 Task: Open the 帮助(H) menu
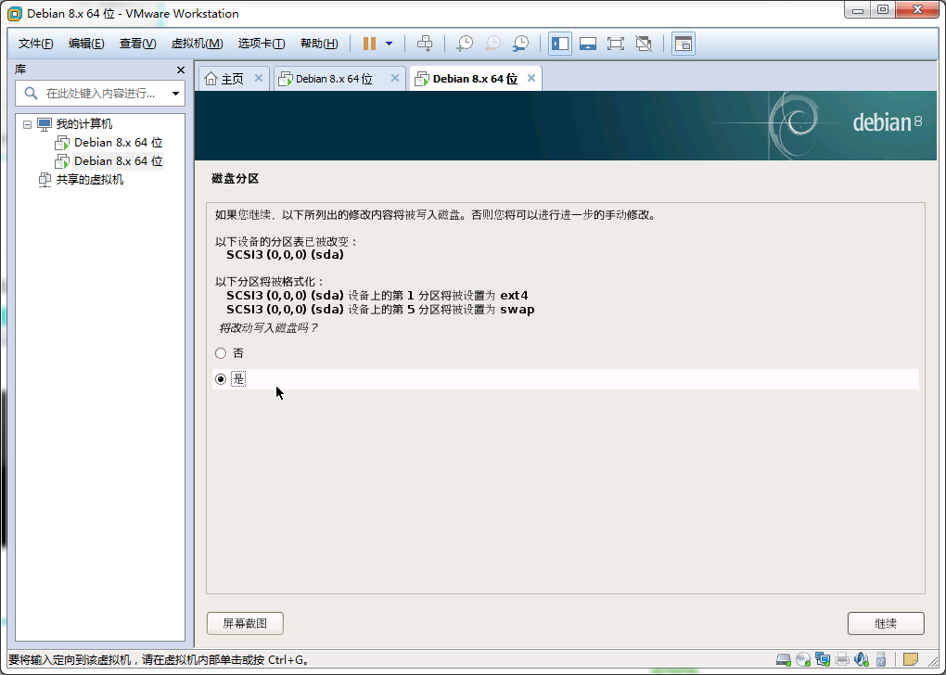coord(319,44)
